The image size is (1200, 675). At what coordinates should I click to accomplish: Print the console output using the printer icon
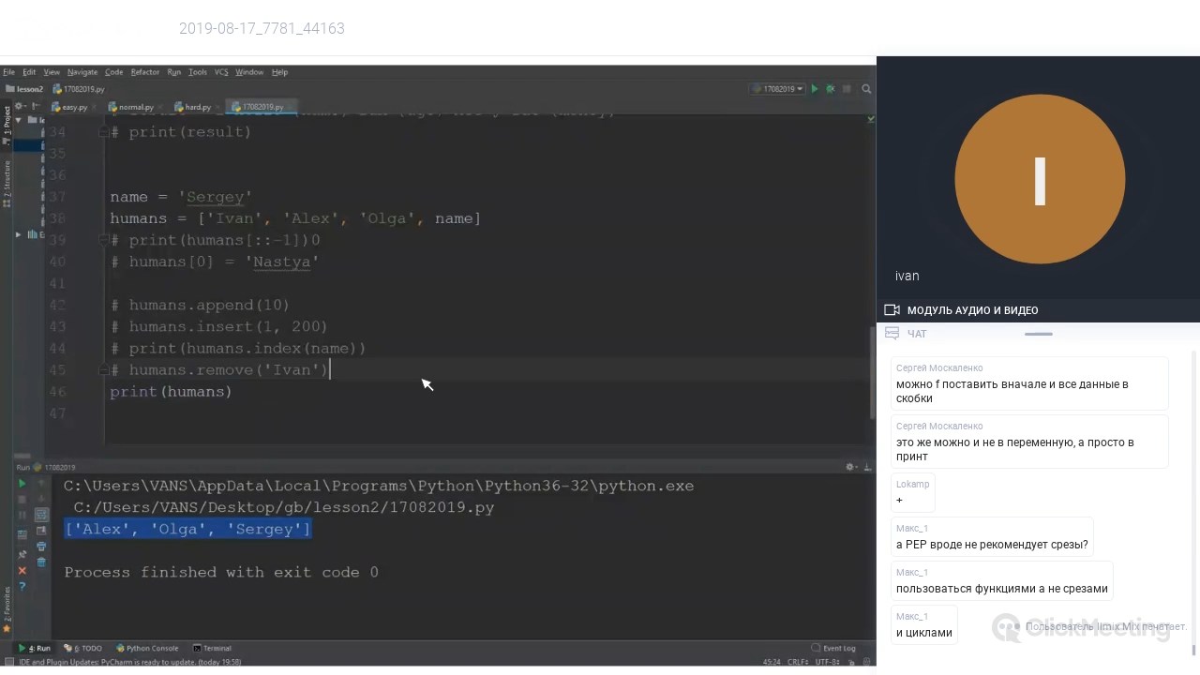tap(41, 547)
